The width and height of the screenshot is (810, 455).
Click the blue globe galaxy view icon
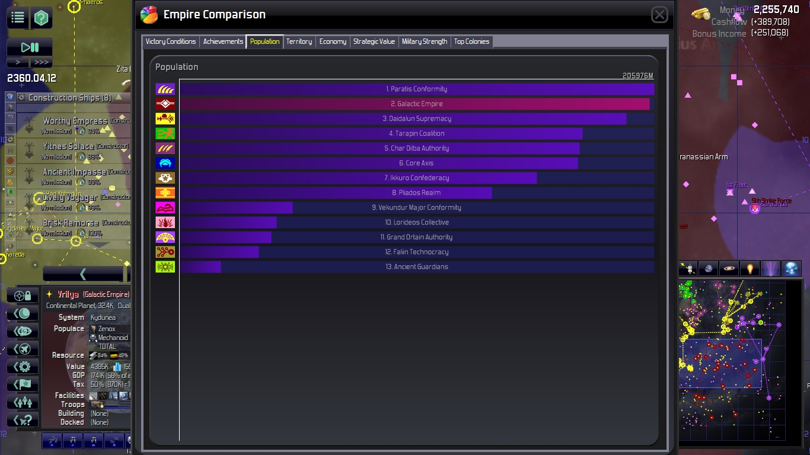pyautogui.click(x=792, y=268)
